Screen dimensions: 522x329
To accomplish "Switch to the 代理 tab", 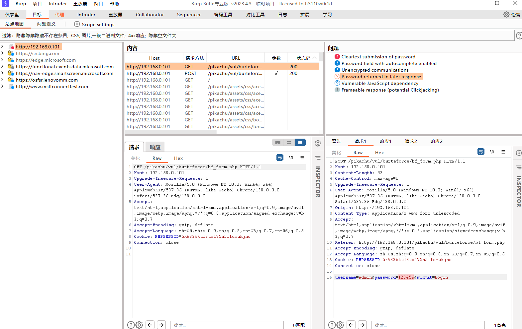I will [59, 15].
